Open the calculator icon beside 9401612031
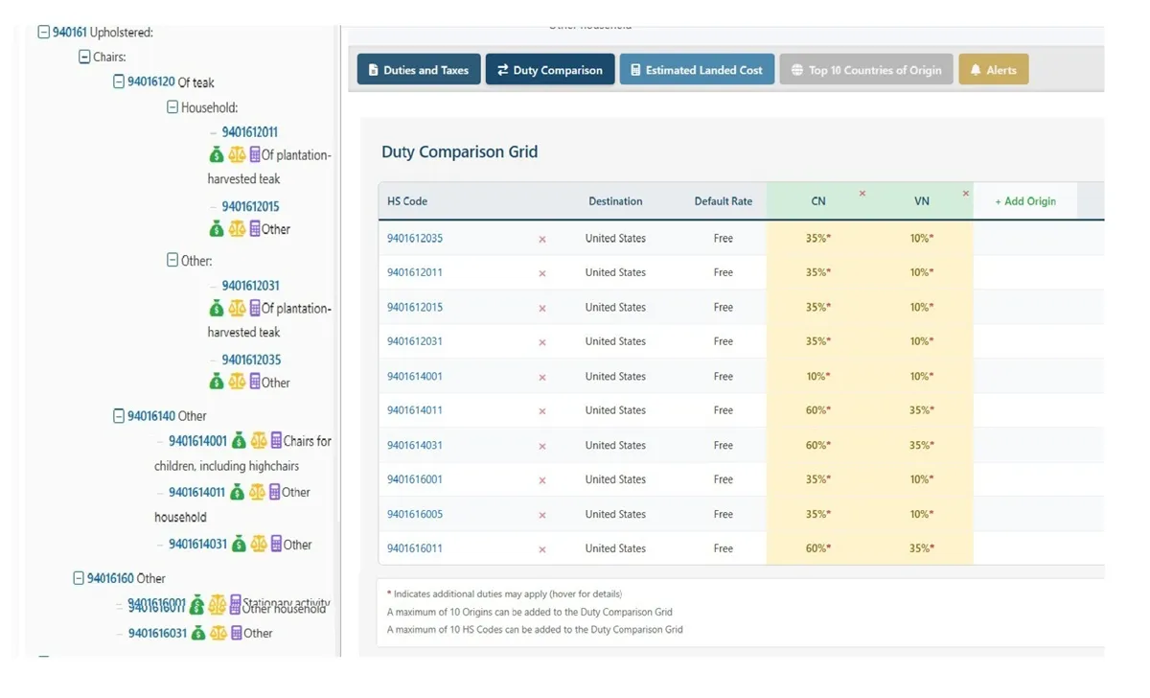1150x698 pixels. pos(254,309)
